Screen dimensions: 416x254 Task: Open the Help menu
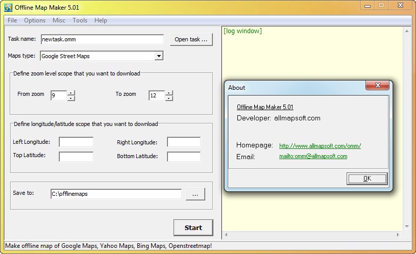click(x=101, y=20)
